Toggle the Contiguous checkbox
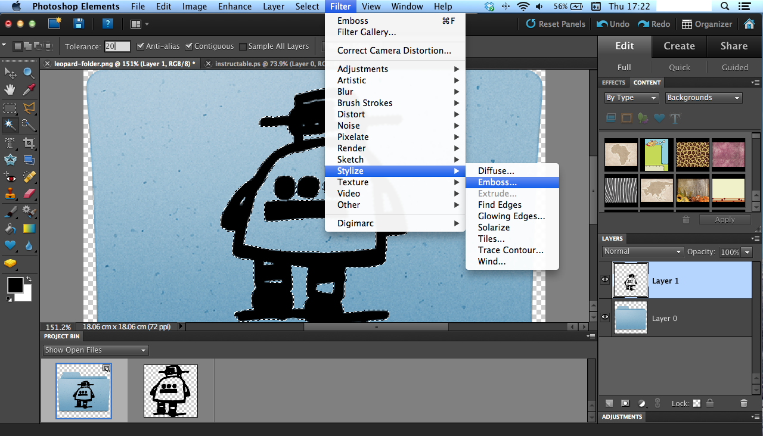The image size is (763, 436). 188,46
